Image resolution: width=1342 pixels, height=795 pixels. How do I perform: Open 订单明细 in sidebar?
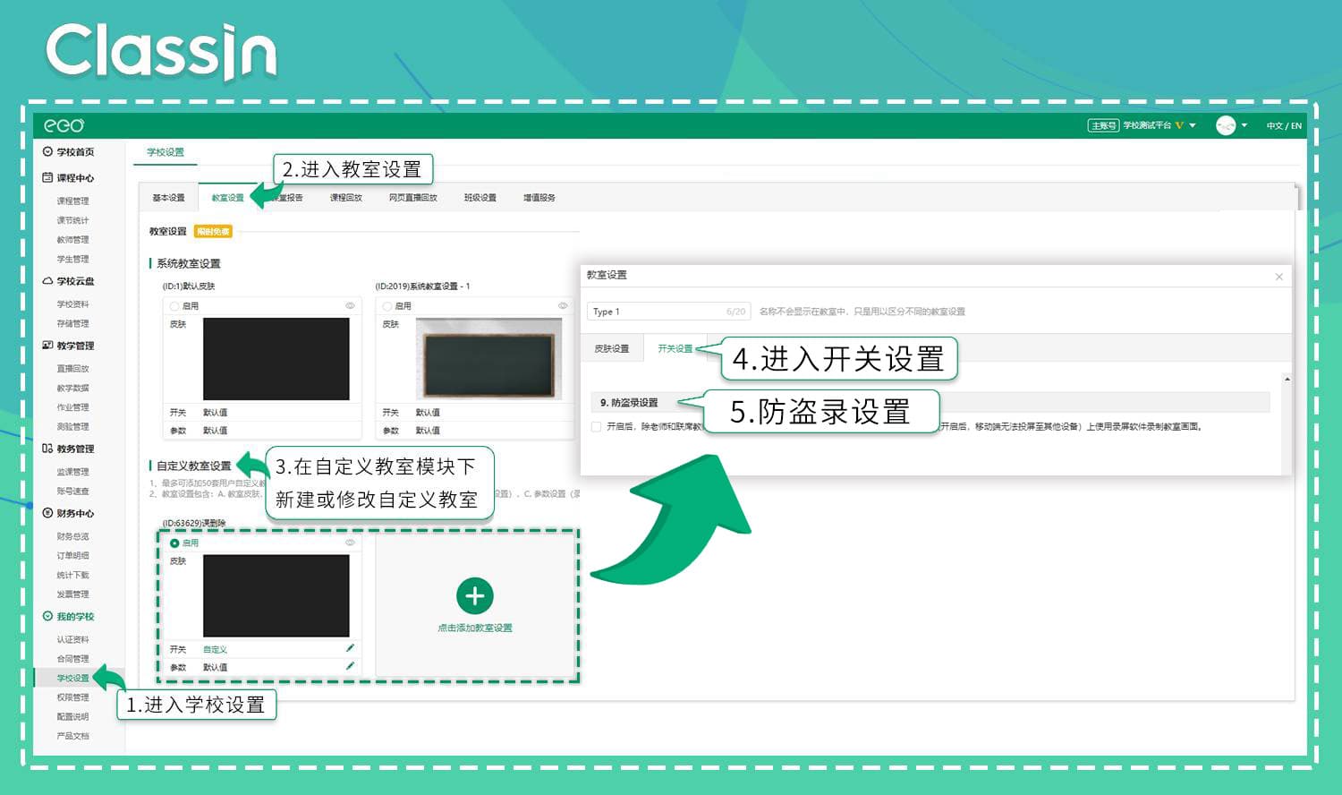coord(72,556)
